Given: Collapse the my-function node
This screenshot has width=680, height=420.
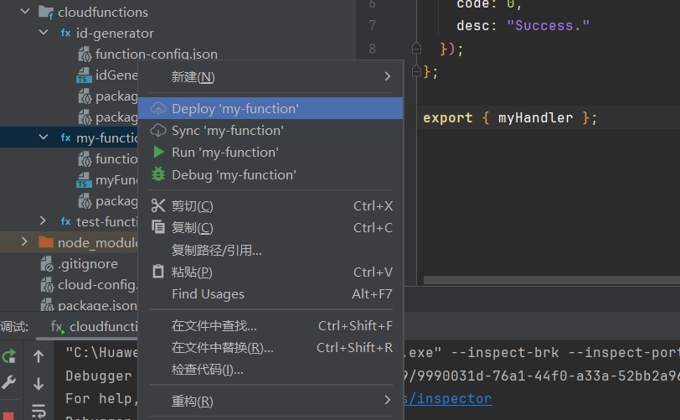Looking at the screenshot, I should (x=44, y=137).
